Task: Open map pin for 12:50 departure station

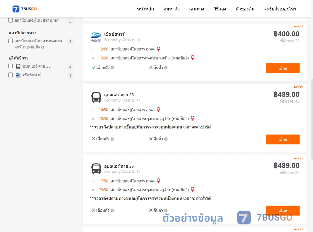Action: coord(159,49)
